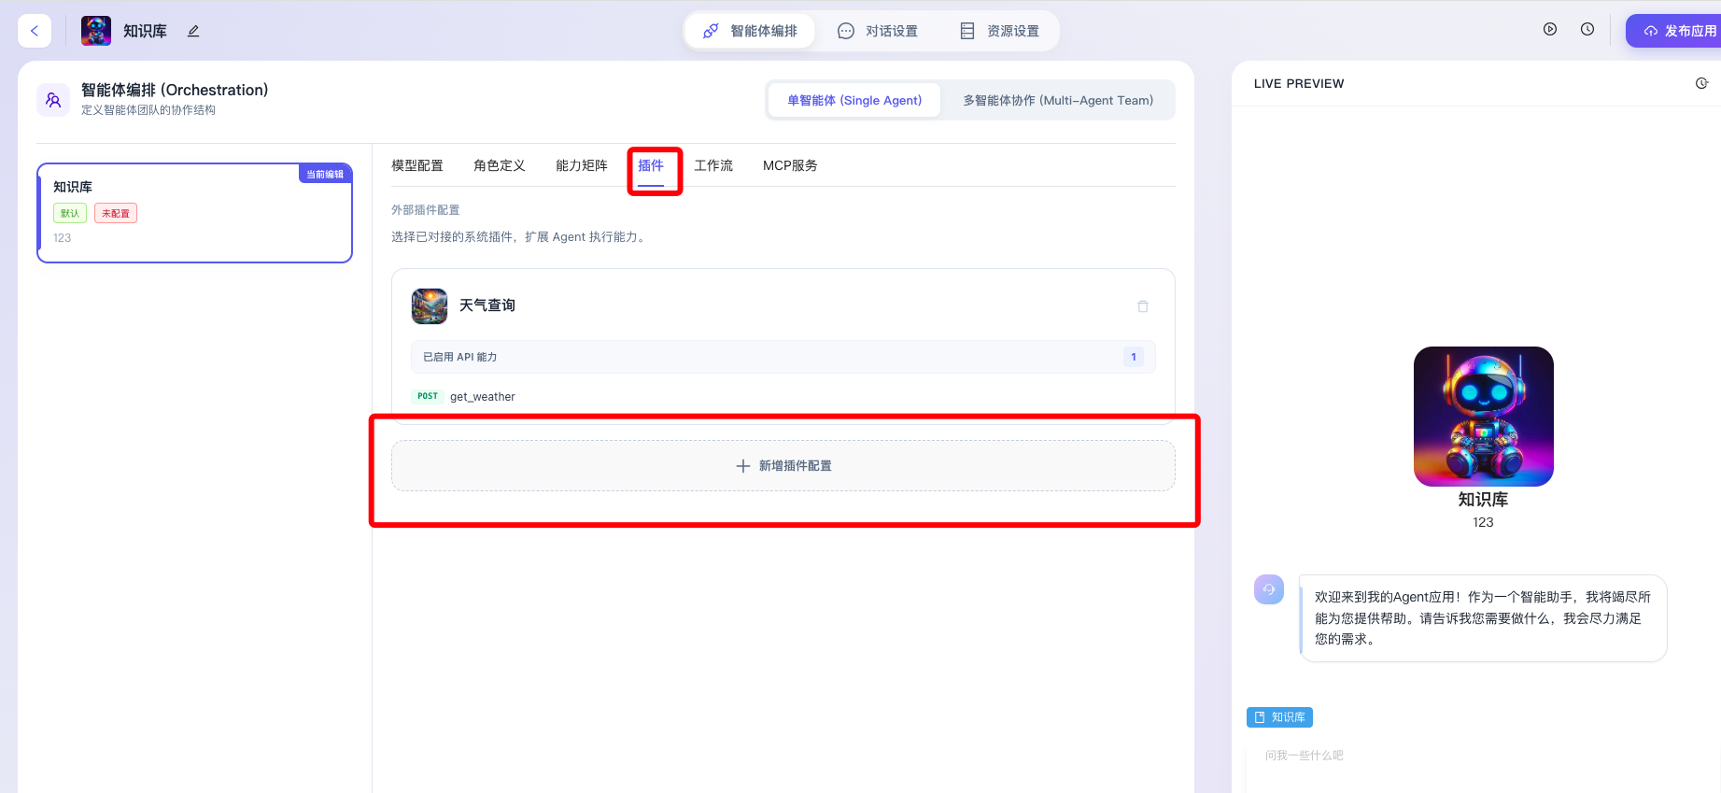Click the pencil edit icon beside 知识库

[193, 31]
